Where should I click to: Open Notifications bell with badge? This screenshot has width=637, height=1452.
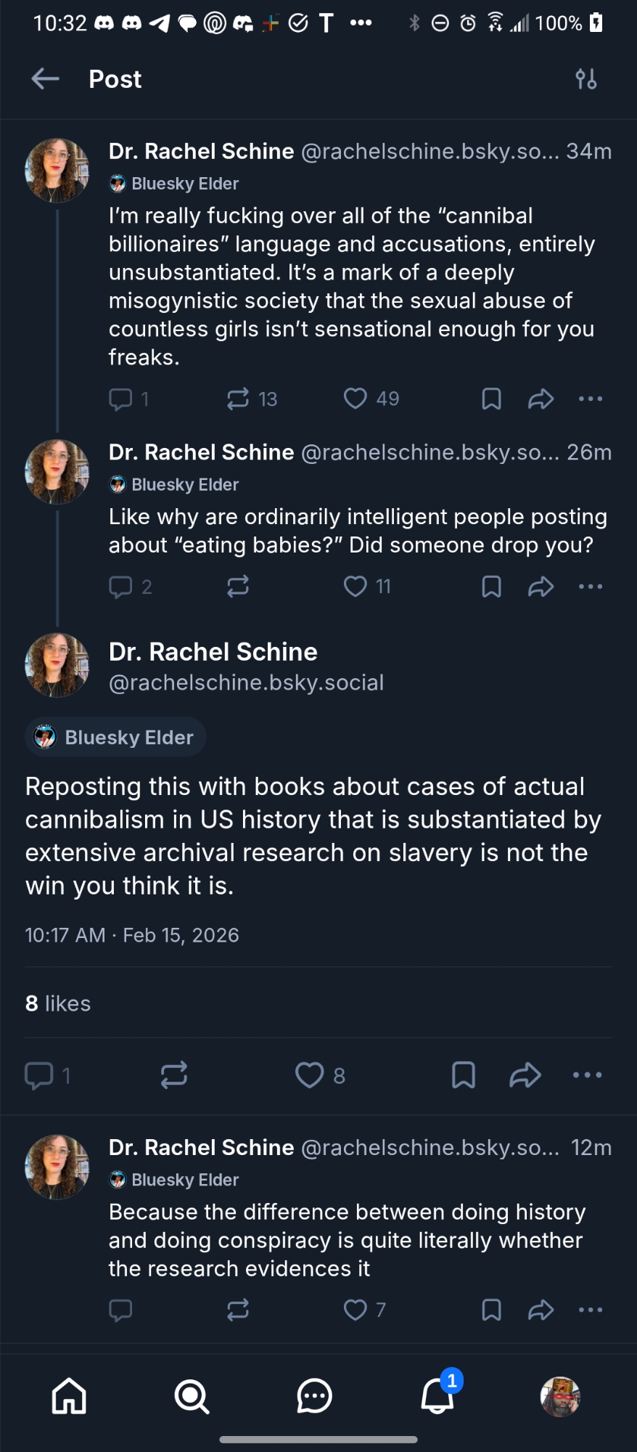click(437, 1395)
